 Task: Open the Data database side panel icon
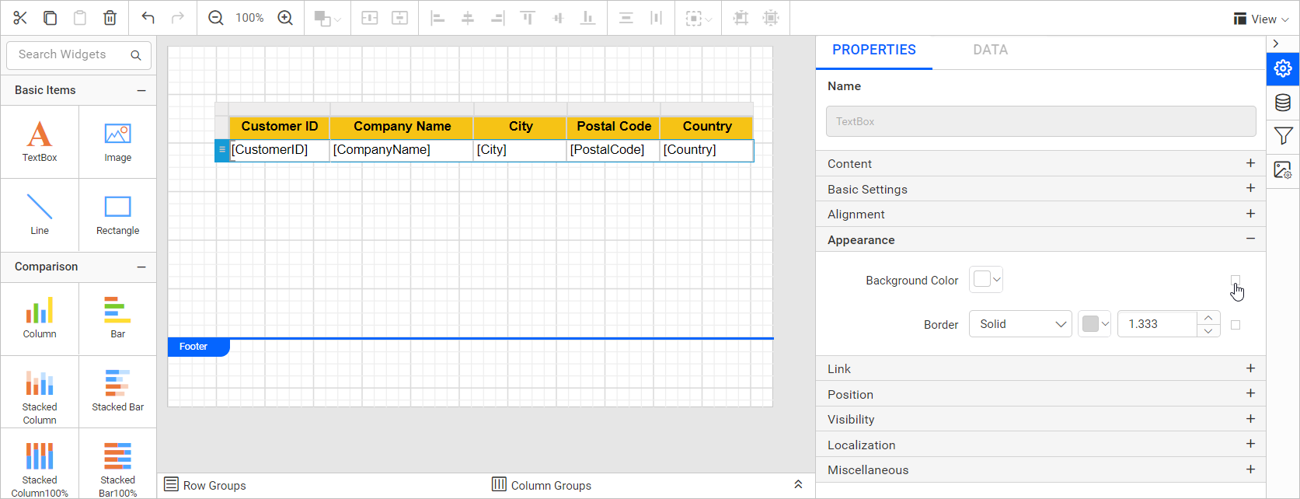tap(1283, 103)
